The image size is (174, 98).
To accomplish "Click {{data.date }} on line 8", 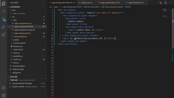I will click(85, 30).
